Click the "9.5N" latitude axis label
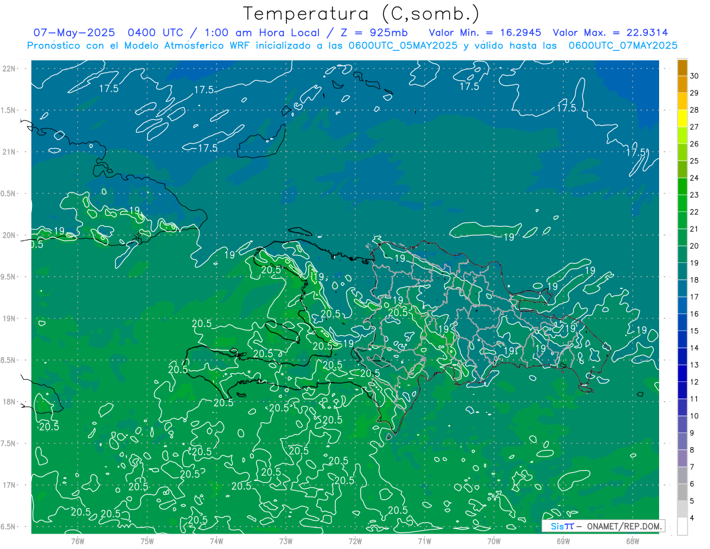This screenshot has height=549, width=710. click(x=9, y=277)
